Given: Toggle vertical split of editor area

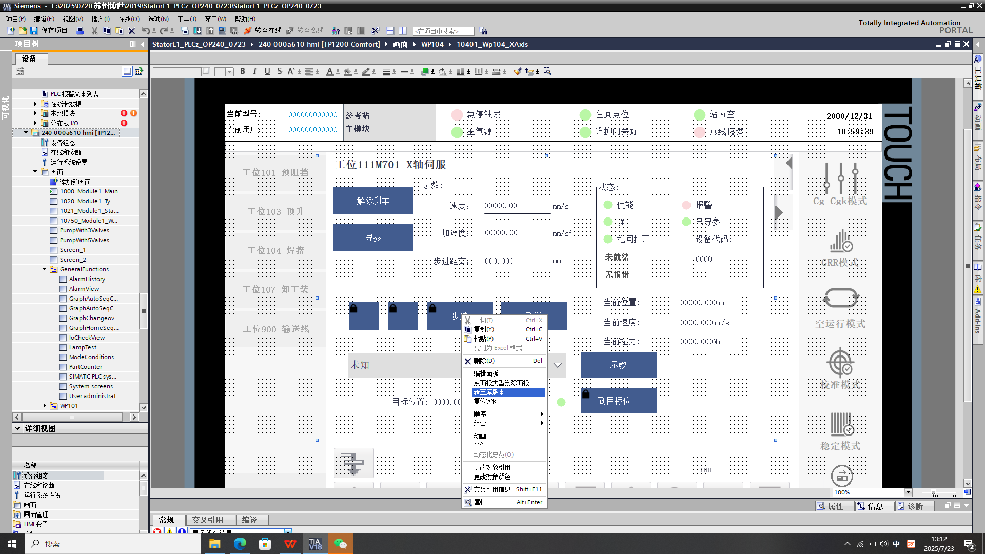Looking at the screenshot, I should coord(403,31).
